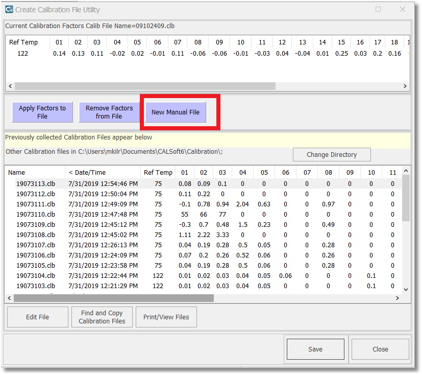Sort file list by Ref Temp column
The width and height of the screenshot is (422, 375).
coord(158,172)
